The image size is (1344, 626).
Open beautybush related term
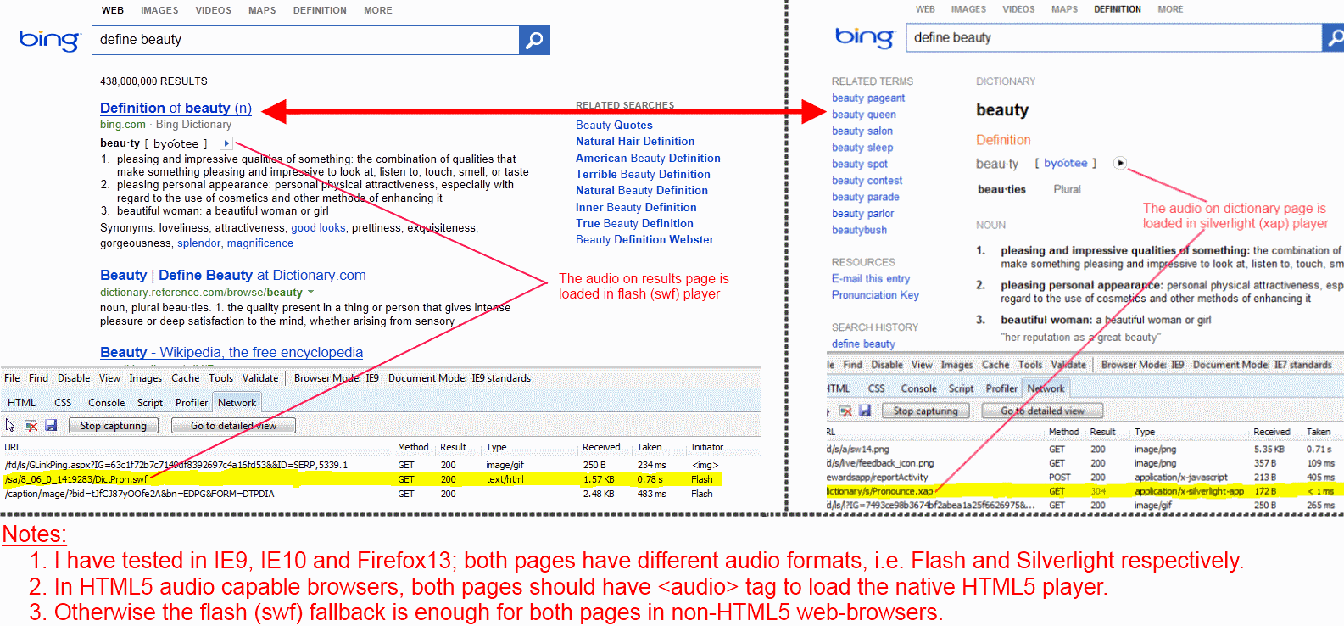tap(859, 230)
